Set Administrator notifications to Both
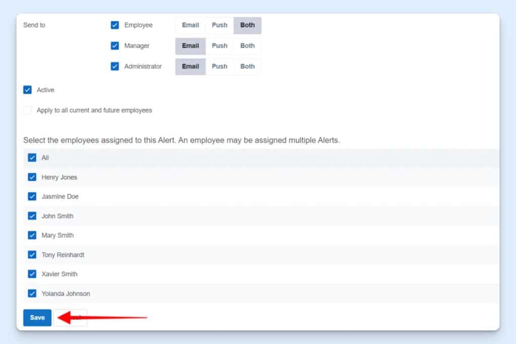This screenshot has width=516, height=344. 247,66
